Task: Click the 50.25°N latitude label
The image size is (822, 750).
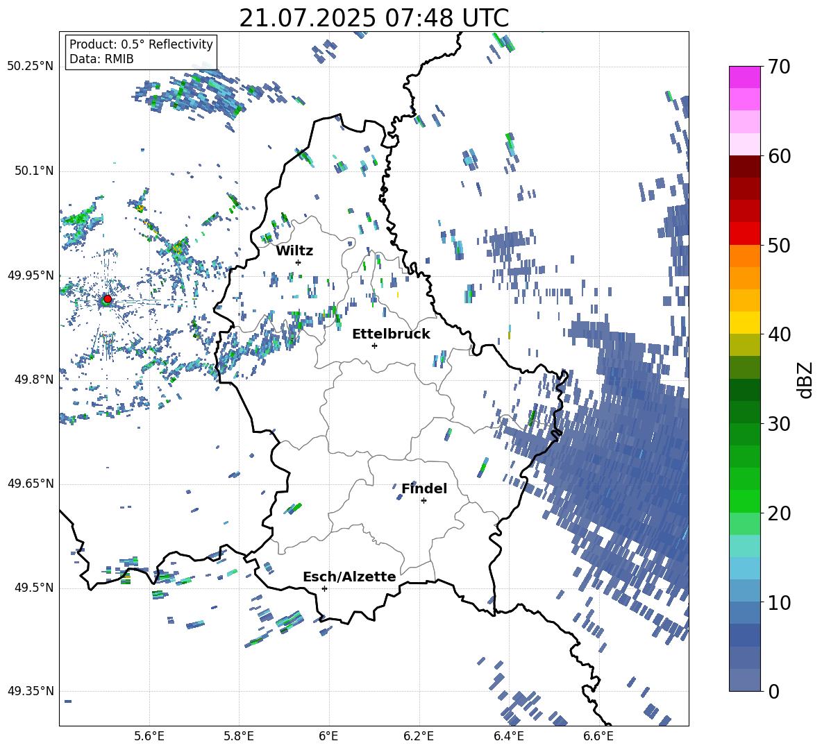Action: tap(31, 67)
